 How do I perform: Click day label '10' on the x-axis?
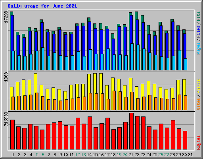[65, 155]
